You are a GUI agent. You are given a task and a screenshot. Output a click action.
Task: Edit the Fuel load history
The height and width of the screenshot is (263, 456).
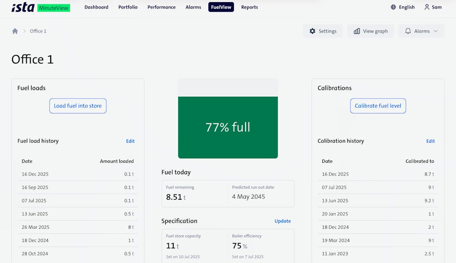click(x=130, y=141)
